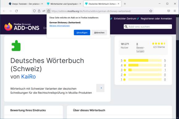Click the address bar URL

[x=91, y=11]
